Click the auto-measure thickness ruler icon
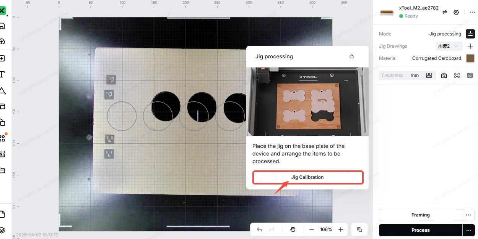Viewport: 478px width, 239px height. click(x=429, y=75)
